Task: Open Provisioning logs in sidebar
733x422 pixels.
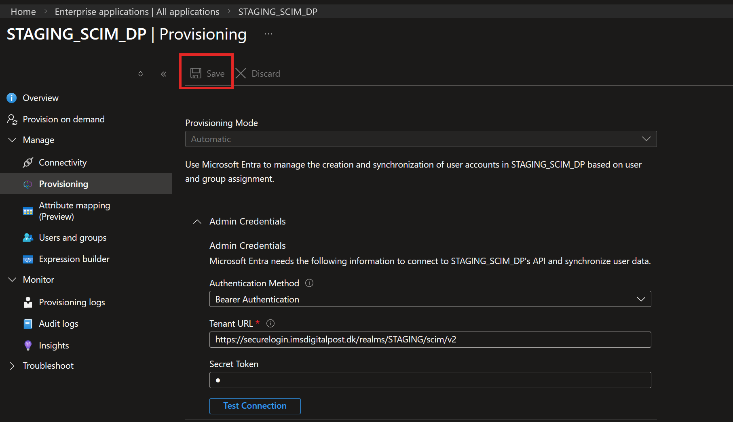Action: [x=72, y=302]
